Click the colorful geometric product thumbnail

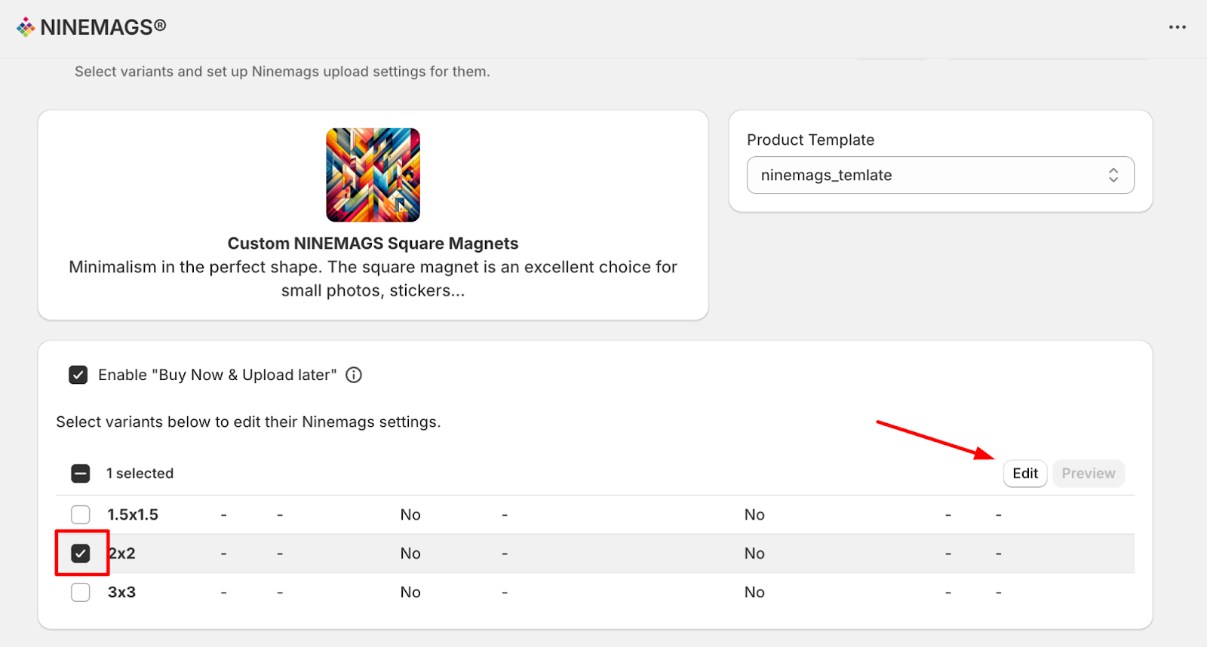373,175
